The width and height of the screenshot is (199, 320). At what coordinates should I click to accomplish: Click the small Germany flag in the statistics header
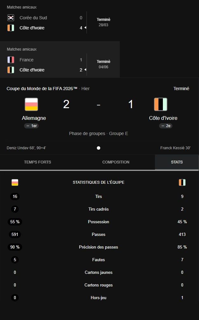[x=15, y=182]
